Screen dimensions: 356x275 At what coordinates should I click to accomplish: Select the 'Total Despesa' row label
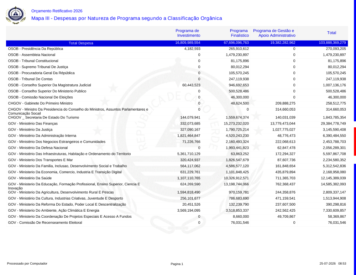click(x=81, y=43)
